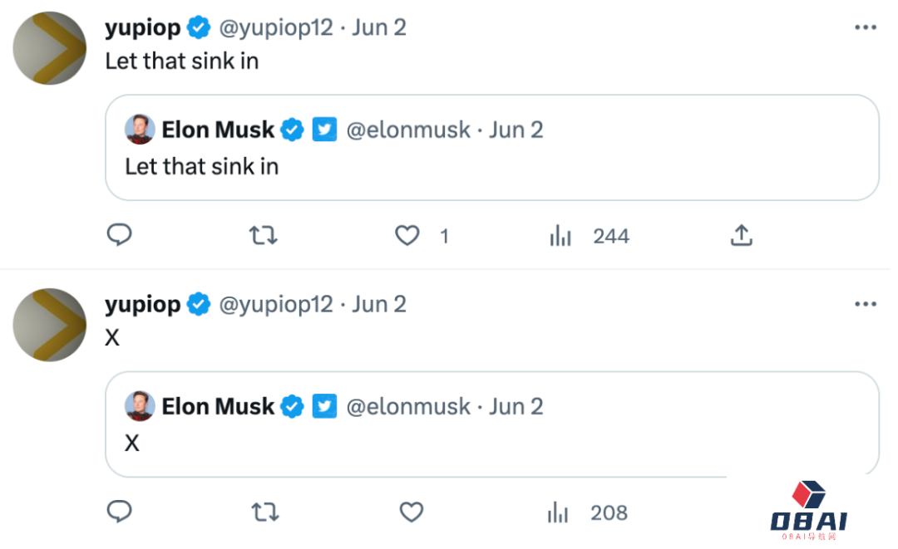Open the Jun 2 timestamp on first tweet
The width and height of the screenshot is (898, 549).
coord(379,27)
